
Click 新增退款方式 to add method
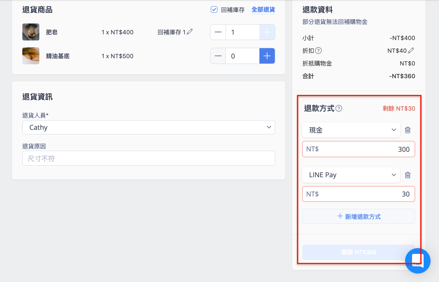point(359,217)
